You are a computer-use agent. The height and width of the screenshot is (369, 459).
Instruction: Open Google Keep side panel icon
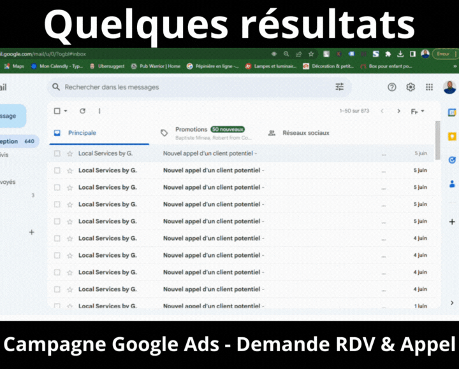[452, 136]
